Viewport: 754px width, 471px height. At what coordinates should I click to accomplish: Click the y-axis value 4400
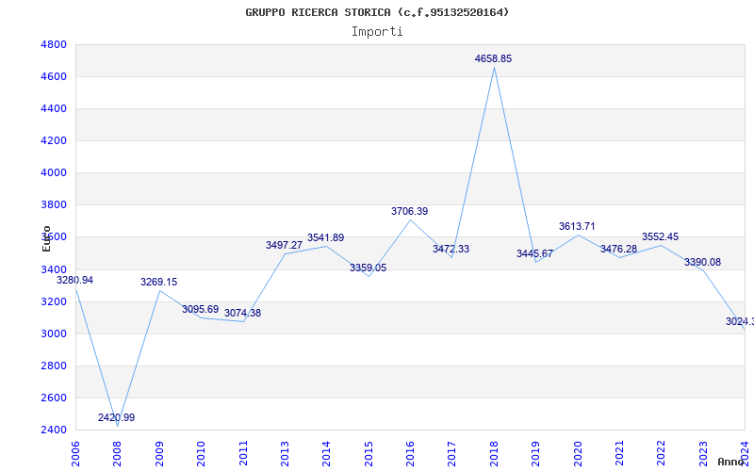[52, 109]
